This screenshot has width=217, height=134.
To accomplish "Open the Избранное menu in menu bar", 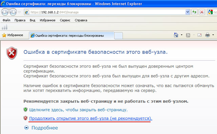I will pos(47,20).
